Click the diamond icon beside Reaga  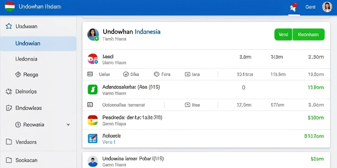tap(18, 74)
